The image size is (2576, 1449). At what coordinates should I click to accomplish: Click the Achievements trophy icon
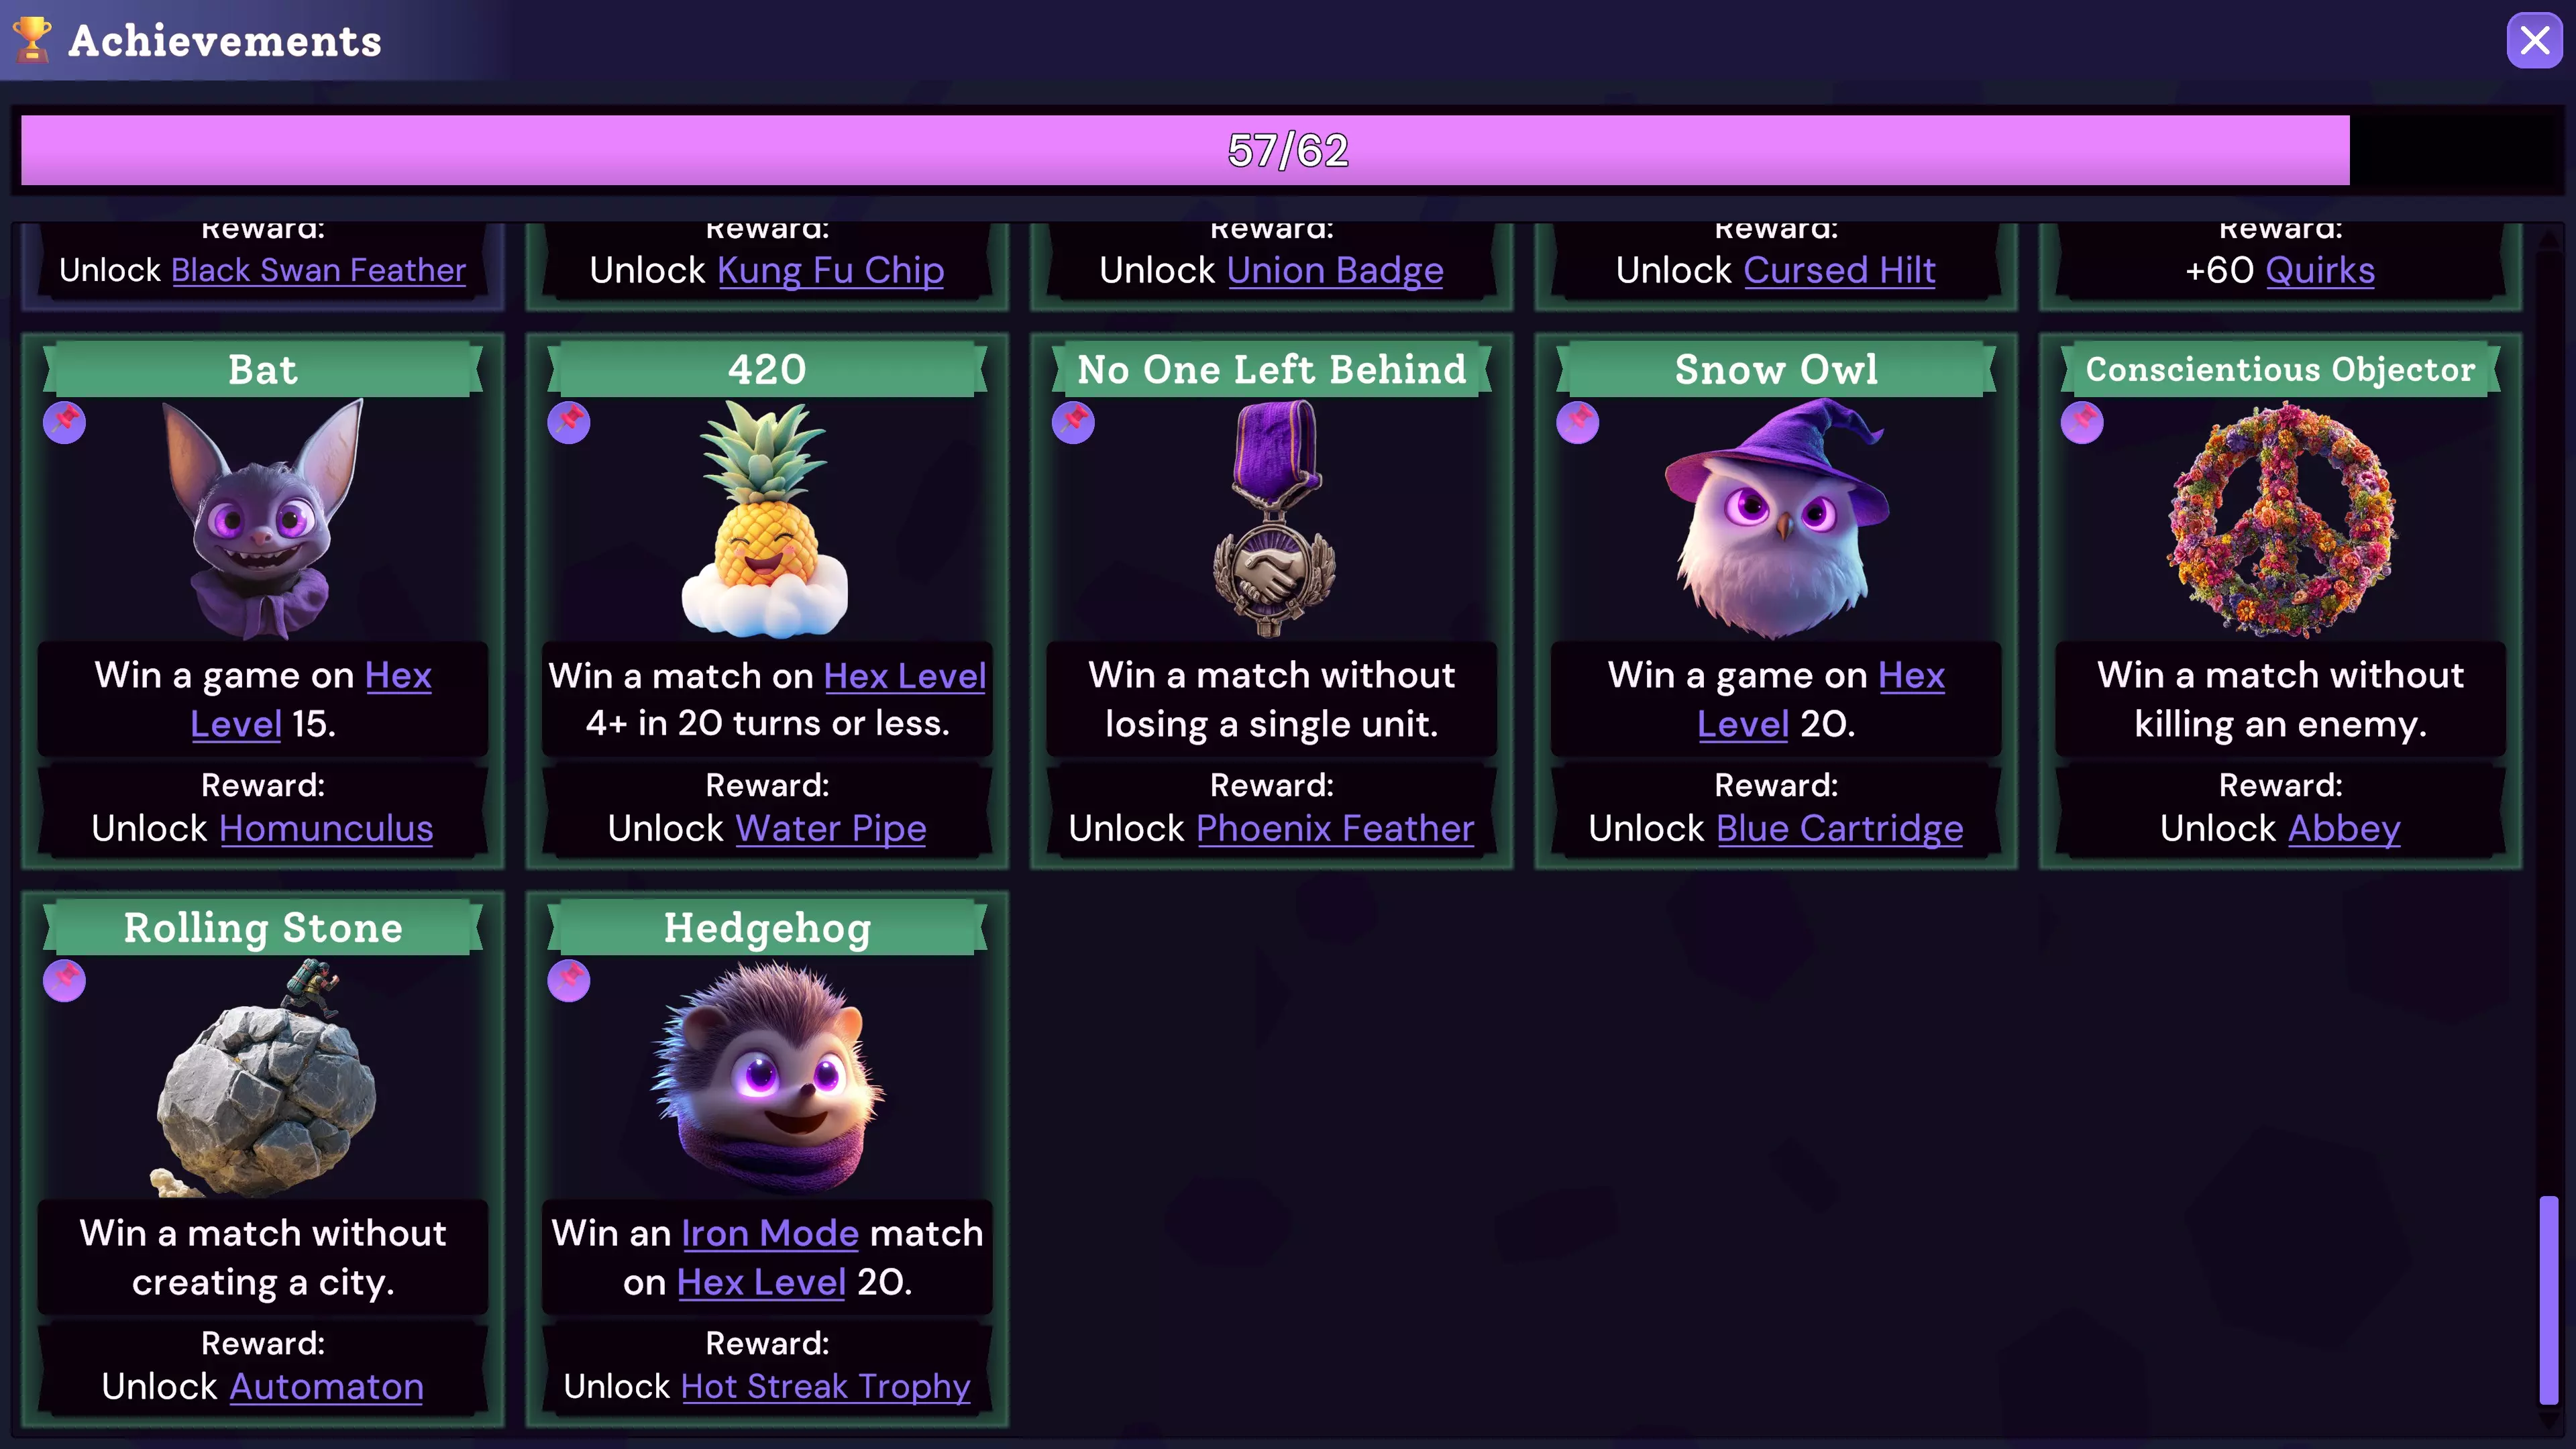32,40
